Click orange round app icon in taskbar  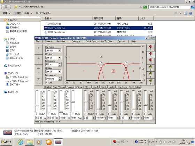(49, 142)
